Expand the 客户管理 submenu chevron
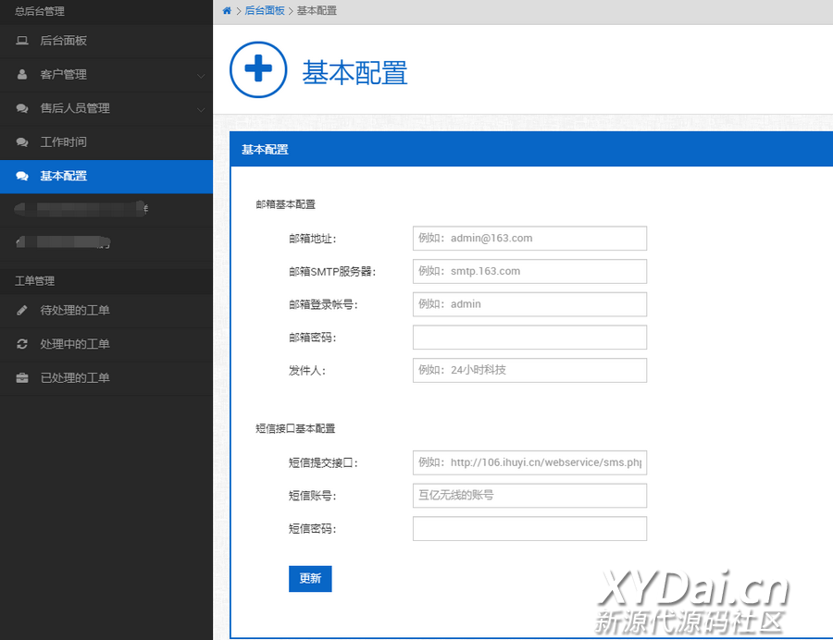Image resolution: width=833 pixels, height=640 pixels. tap(201, 76)
